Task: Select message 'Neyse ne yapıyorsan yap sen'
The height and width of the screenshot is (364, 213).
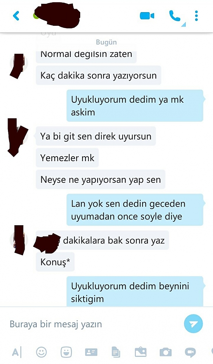Action: click(x=101, y=179)
